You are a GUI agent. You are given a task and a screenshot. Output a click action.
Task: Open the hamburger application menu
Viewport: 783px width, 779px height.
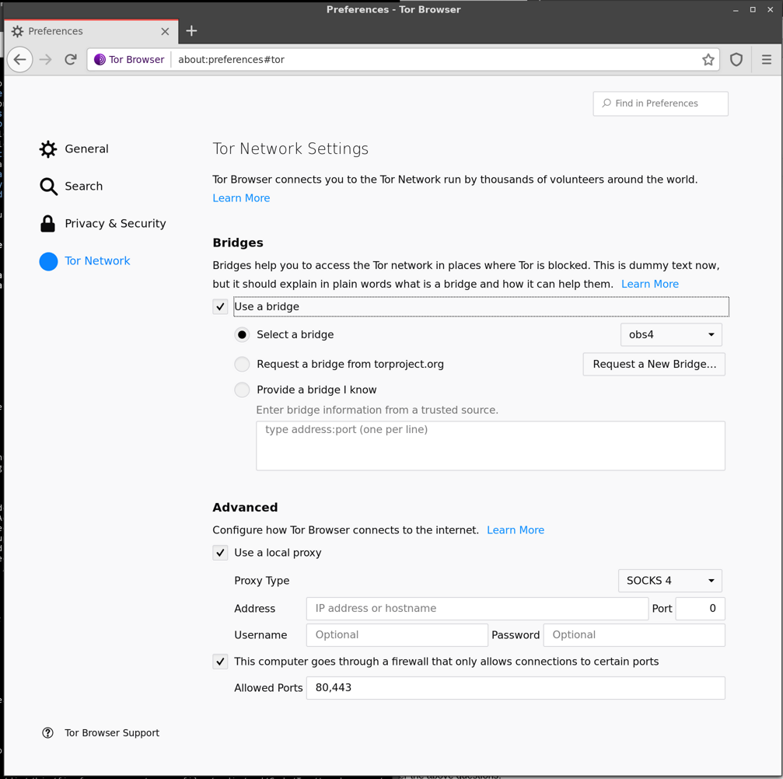coord(767,60)
